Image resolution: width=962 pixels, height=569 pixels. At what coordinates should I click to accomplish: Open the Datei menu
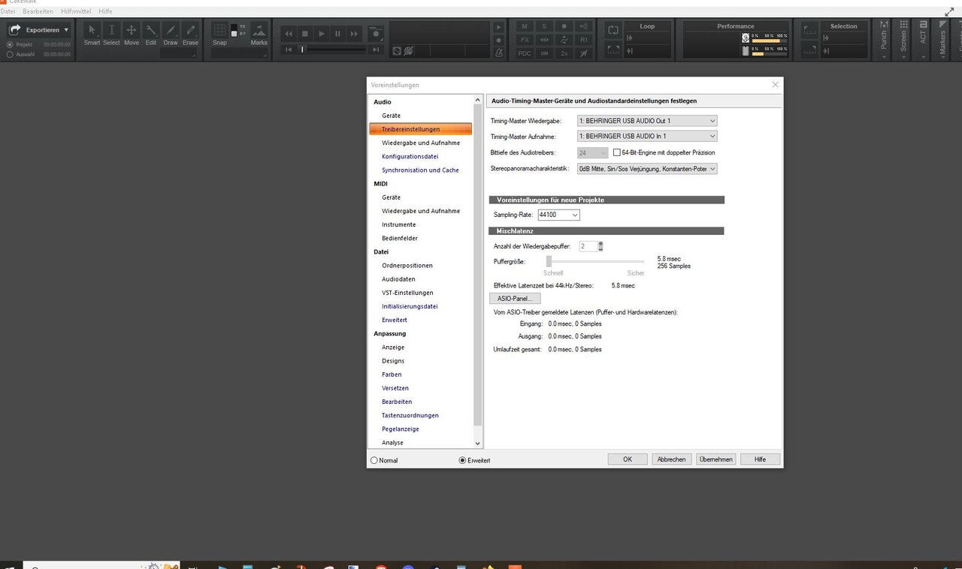tap(8, 11)
